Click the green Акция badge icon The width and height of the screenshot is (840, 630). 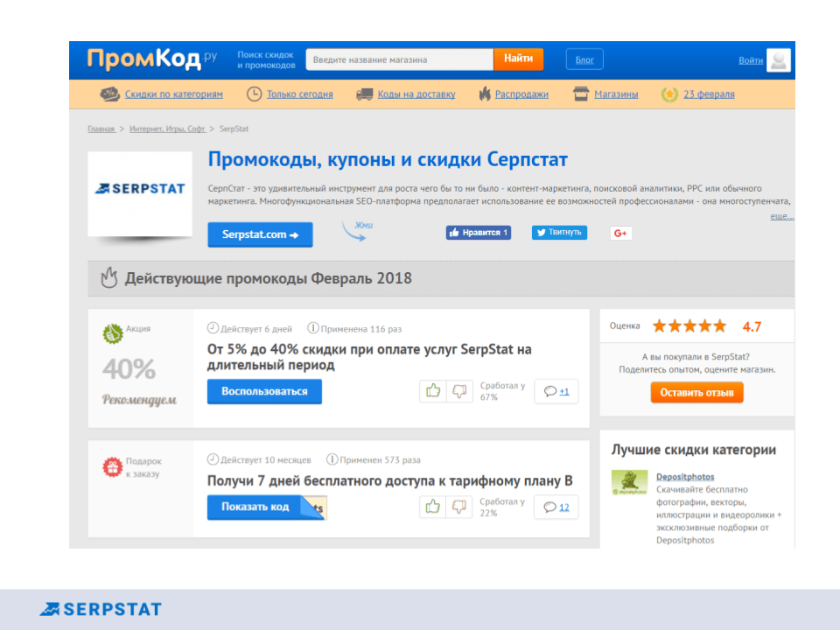(113, 333)
